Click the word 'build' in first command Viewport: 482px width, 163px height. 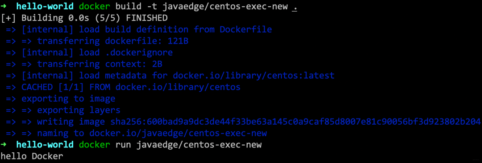129,6
